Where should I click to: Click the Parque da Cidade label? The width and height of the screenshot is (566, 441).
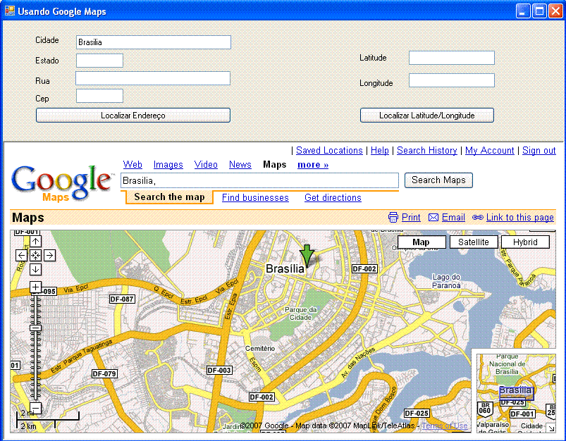coord(301,313)
